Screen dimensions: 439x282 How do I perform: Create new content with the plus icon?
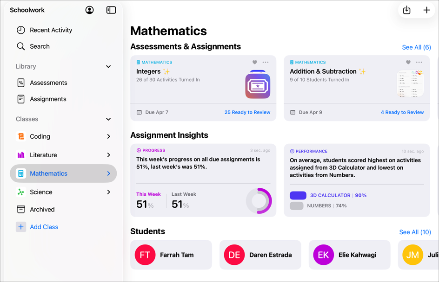(427, 9)
